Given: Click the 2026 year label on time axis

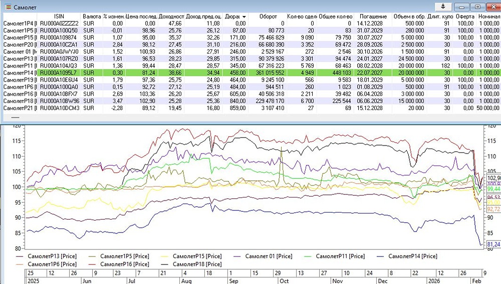Looking at the screenshot, I should [433, 281].
